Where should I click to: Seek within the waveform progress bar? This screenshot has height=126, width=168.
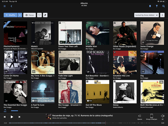tap(84, 123)
